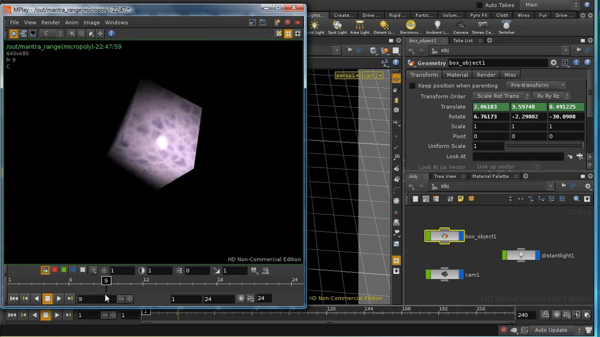Screen dimensions: 600x337
Task: Click Auto Update in status bar
Action: point(551,330)
